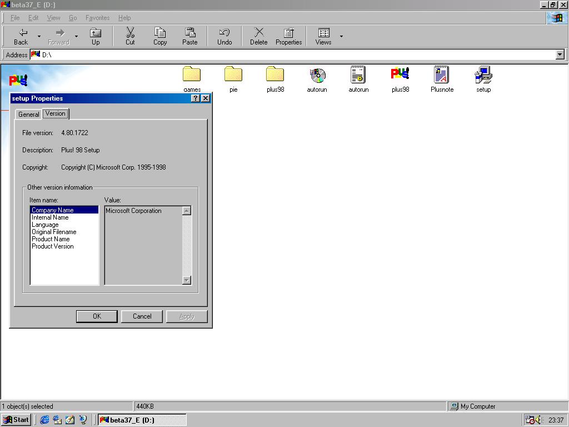Click the volume speaker tray icon
The width and height of the screenshot is (569, 427).
click(538, 420)
